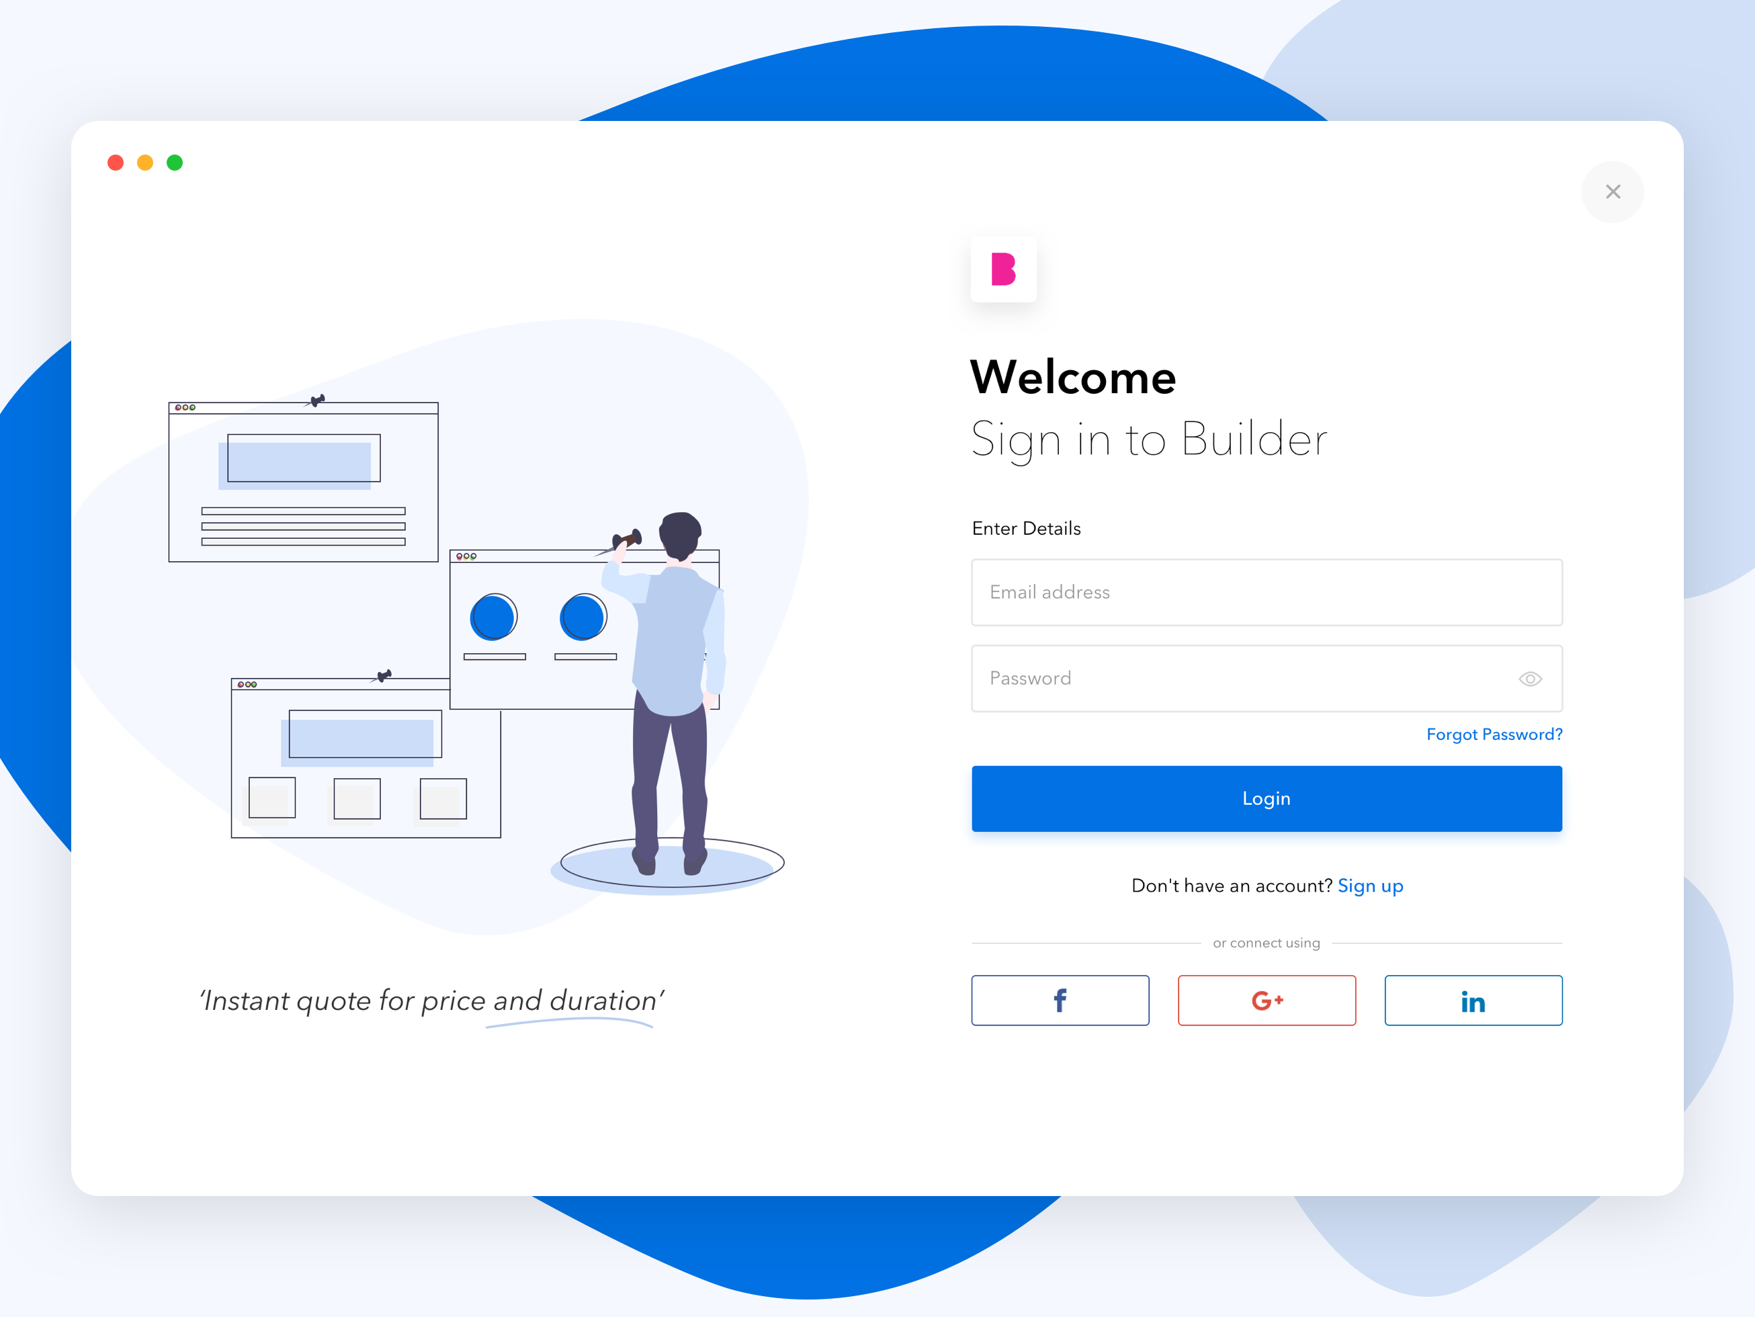
Task: Click the Google+ connect icon
Action: tap(1267, 999)
